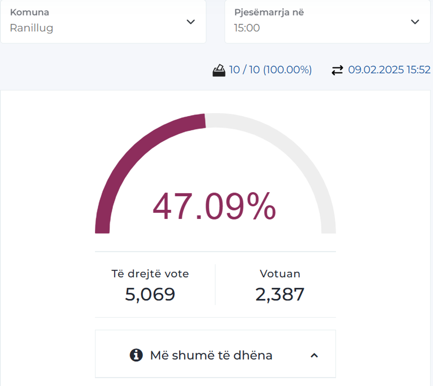
Task: Click the 09.02.2025 15:52 last update timestamp
Action: pos(389,70)
